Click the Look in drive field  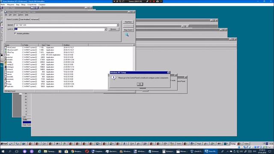pyautogui.click(x=59, y=29)
